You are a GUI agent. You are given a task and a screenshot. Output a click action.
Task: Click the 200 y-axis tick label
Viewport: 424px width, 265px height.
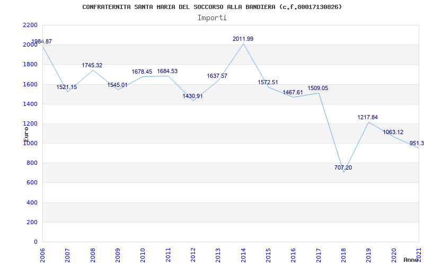point(32,222)
